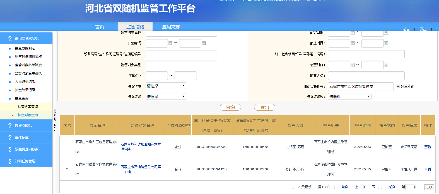The image size is (439, 194).
Task: Click credit code 91130104687025836C
Action: coord(212,147)
